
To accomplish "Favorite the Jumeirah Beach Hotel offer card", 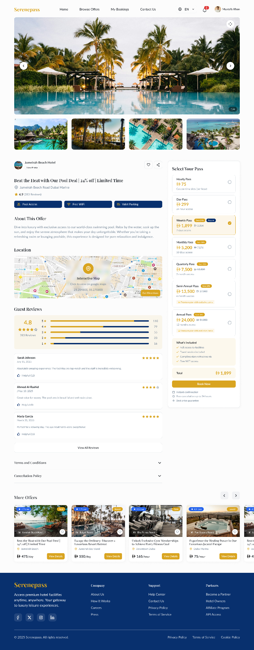I will click(62, 532).
